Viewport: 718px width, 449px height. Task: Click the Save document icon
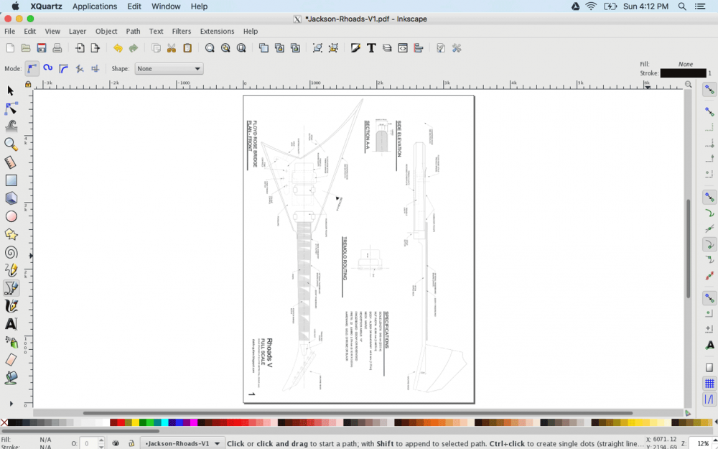[x=42, y=48]
